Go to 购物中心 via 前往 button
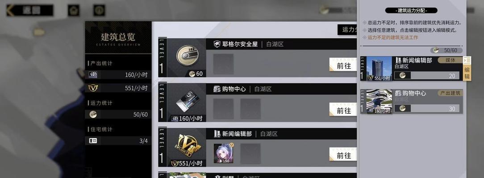 click(343, 110)
